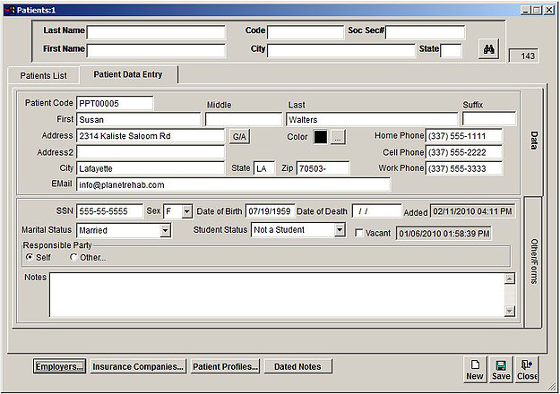This screenshot has width=560, height=394.
Task: Click the Patients window title bar icon
Action: pyautogui.click(x=9, y=9)
